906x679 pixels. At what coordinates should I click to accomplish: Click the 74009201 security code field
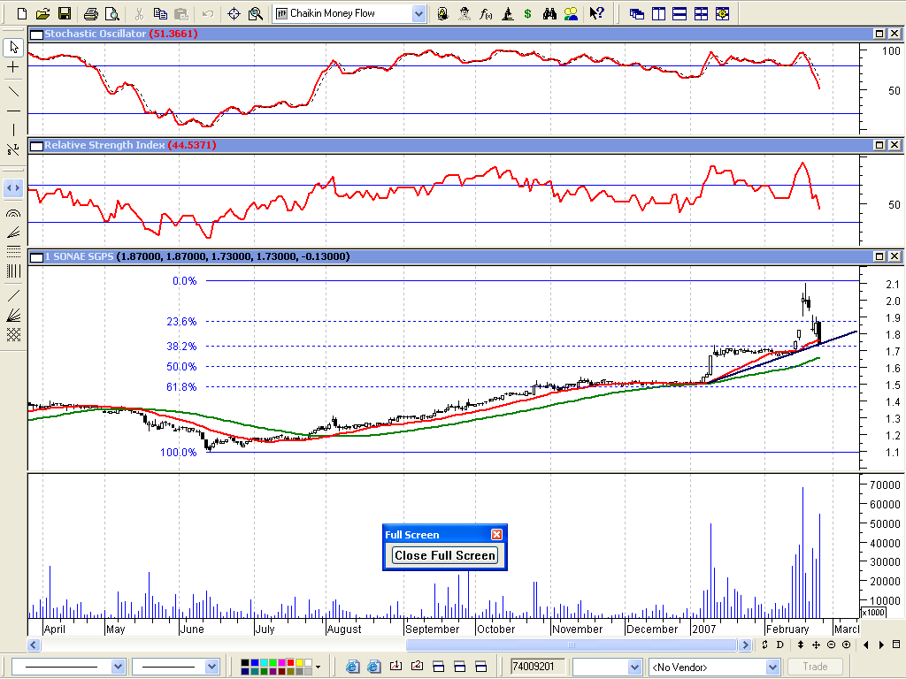coord(536,667)
